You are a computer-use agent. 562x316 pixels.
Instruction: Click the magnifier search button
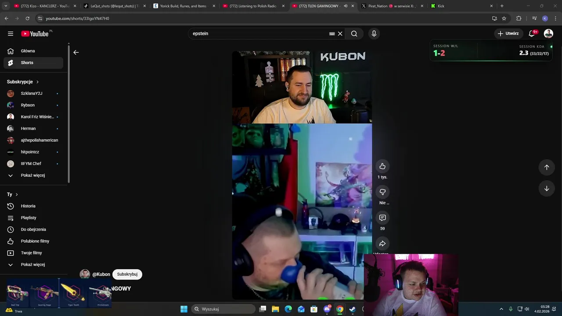354,34
